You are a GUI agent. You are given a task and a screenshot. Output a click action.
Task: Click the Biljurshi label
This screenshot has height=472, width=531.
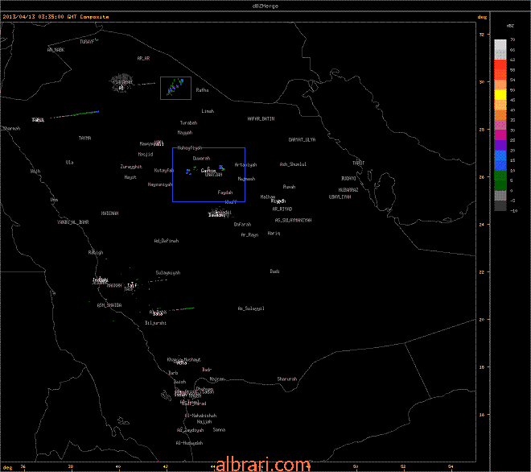pos(155,323)
